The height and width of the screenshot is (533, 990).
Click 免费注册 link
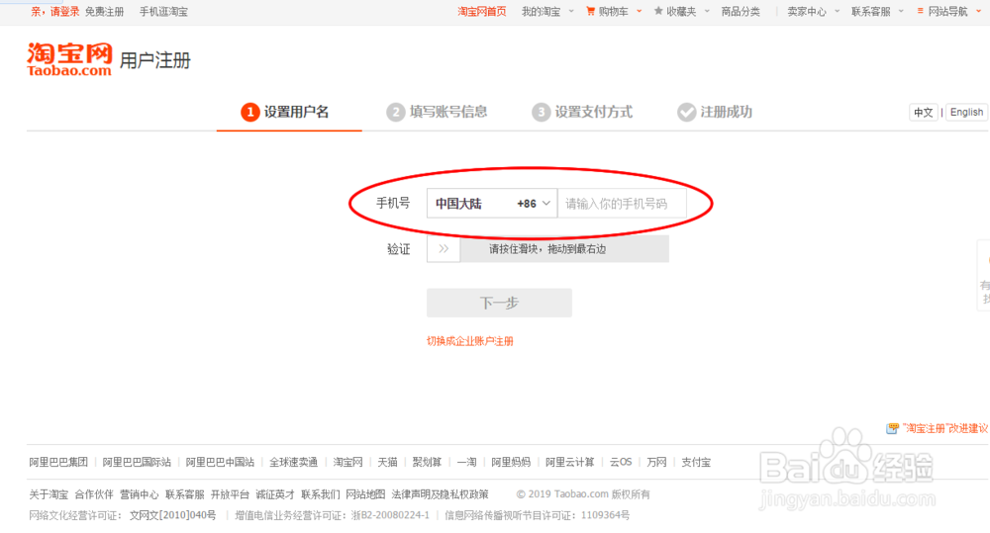tap(104, 11)
